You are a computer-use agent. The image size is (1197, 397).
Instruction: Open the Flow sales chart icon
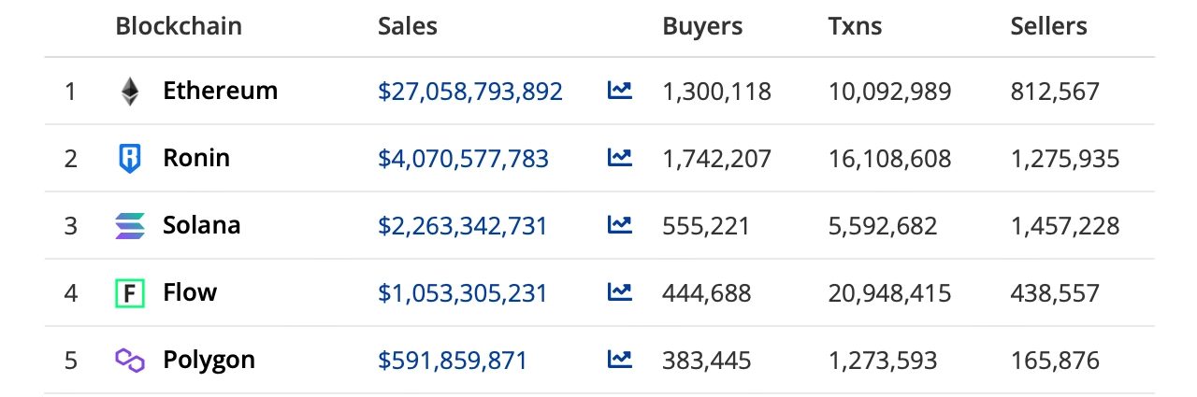tap(619, 292)
